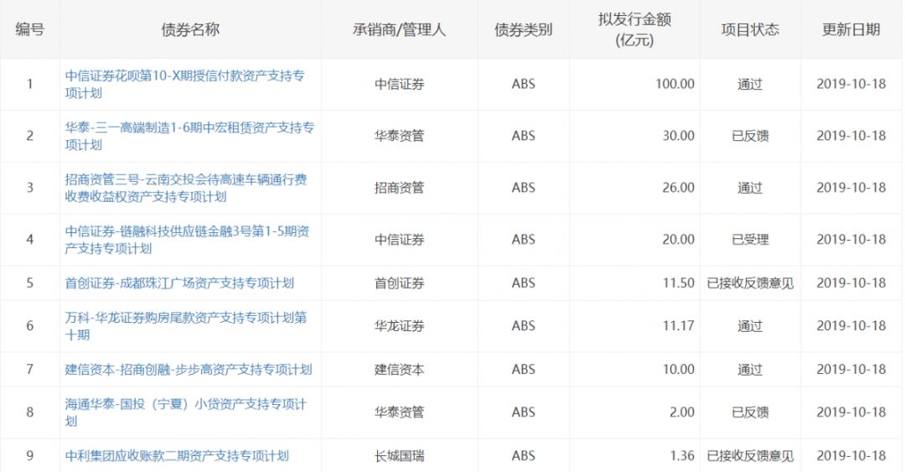Click the 承销商/管理人 column header

tap(400, 29)
